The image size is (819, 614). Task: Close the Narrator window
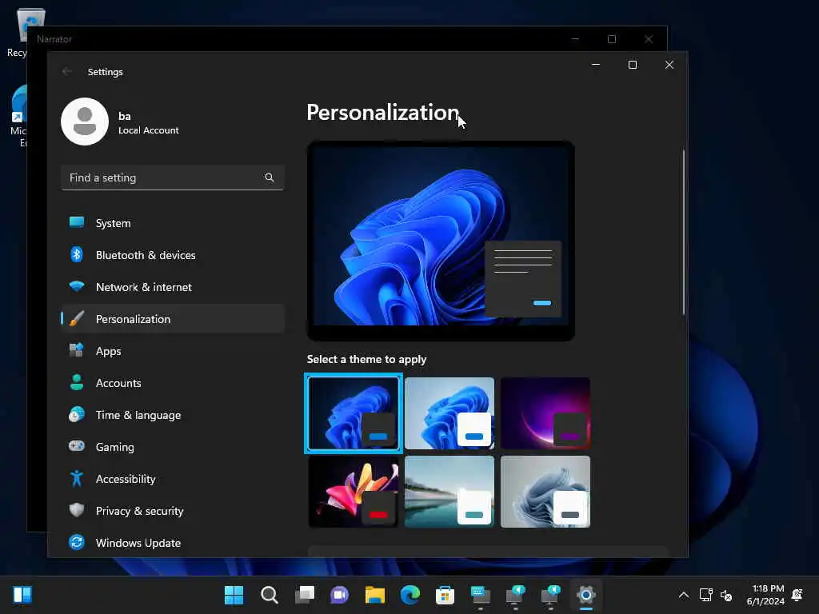tap(648, 39)
